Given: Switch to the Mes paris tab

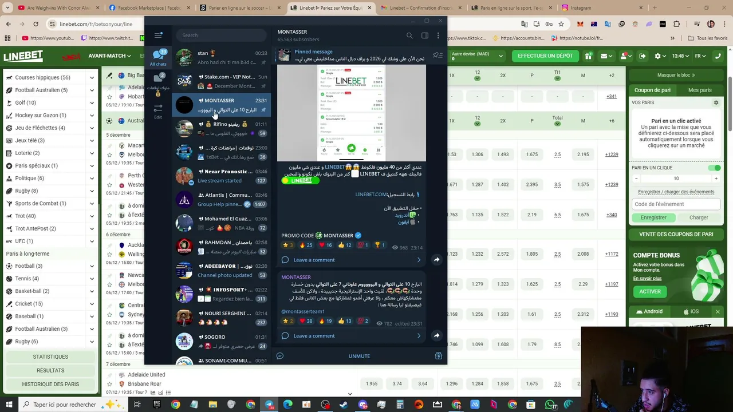Looking at the screenshot, I should pyautogui.click(x=700, y=90).
